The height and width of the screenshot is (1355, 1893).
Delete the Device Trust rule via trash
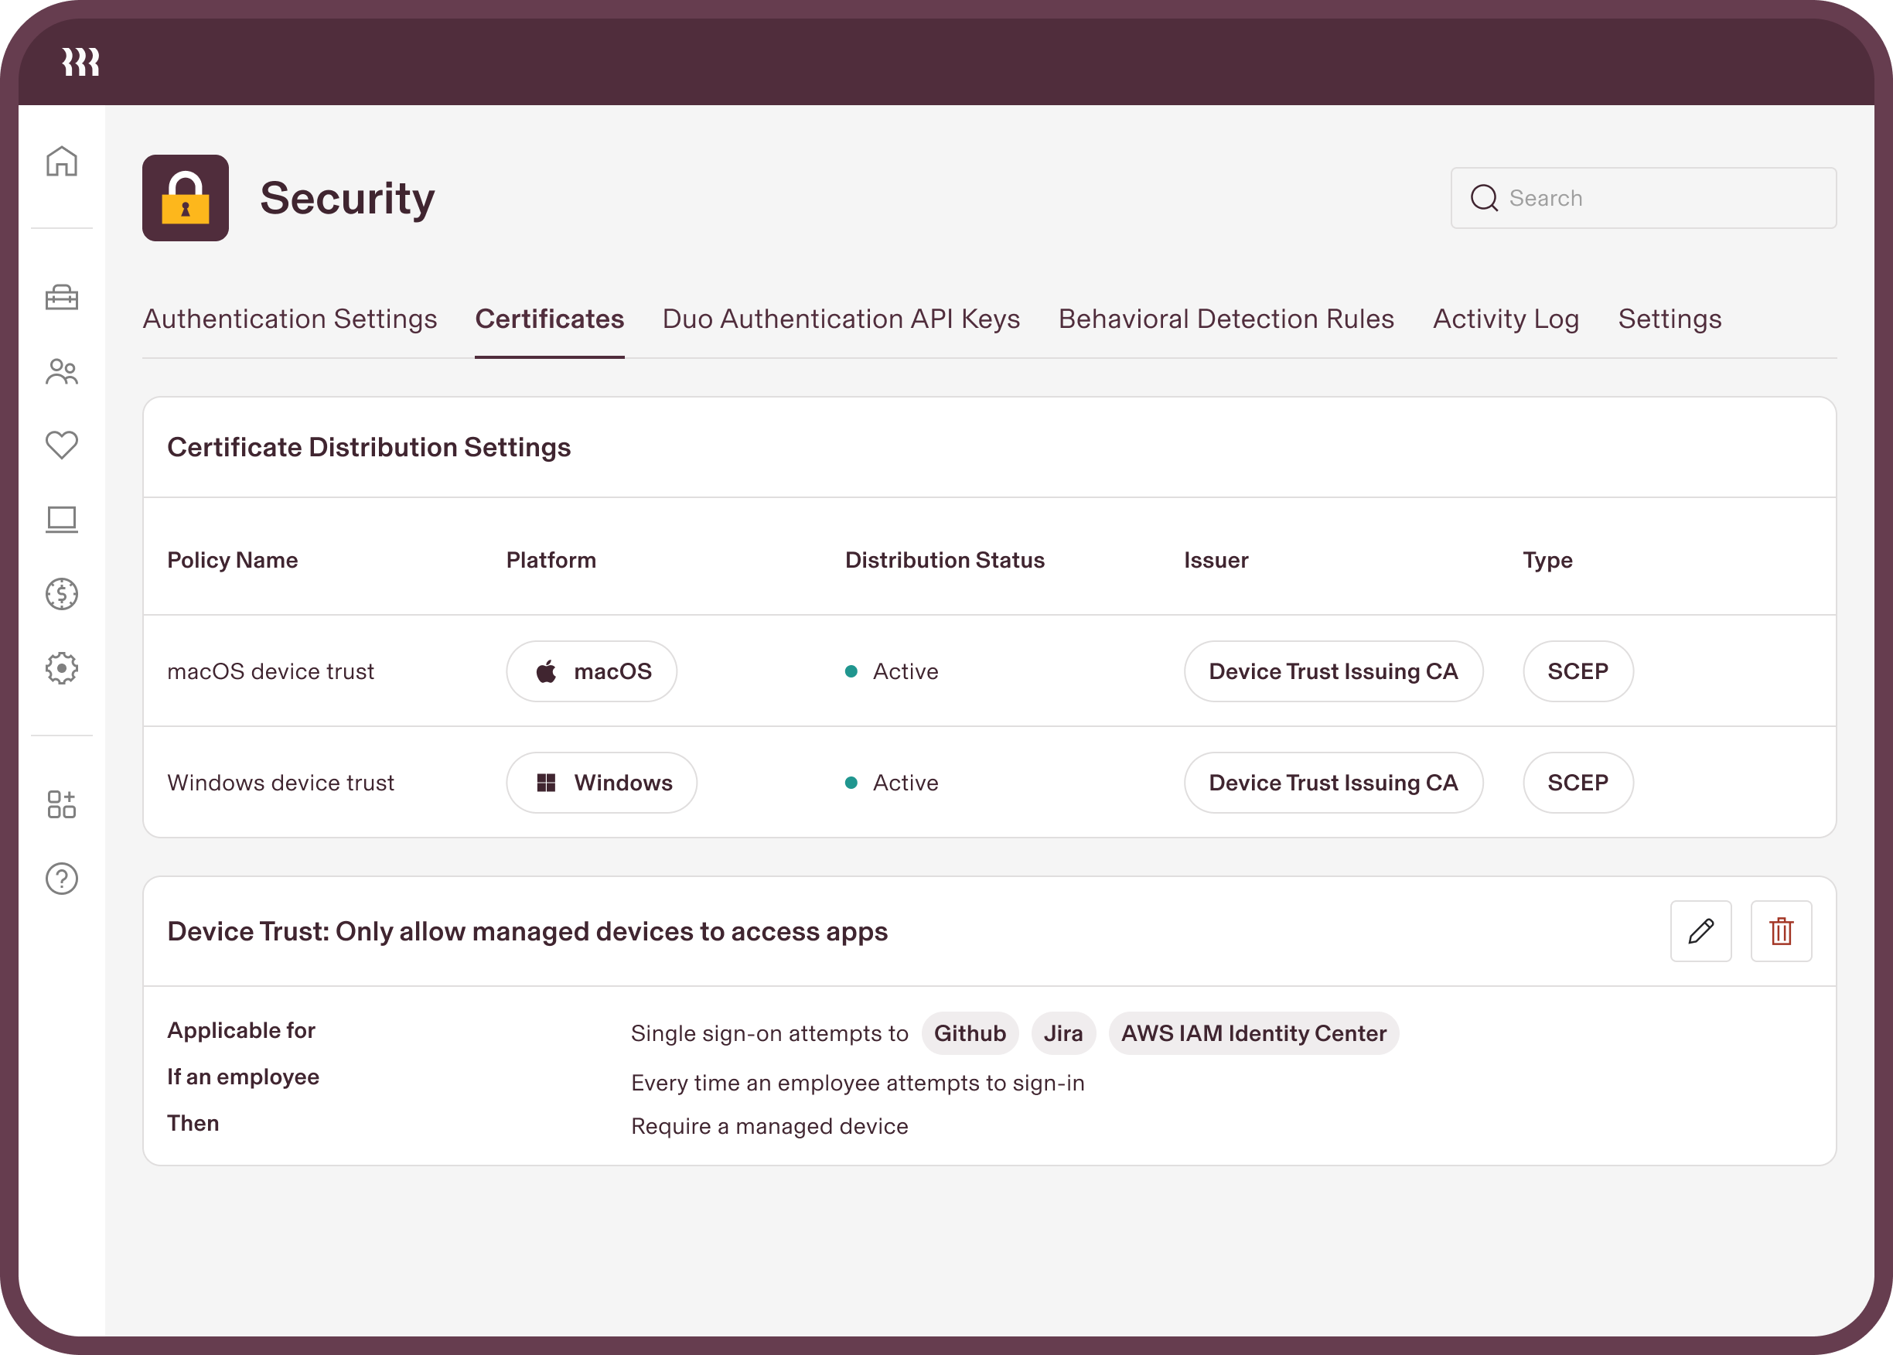(1780, 931)
